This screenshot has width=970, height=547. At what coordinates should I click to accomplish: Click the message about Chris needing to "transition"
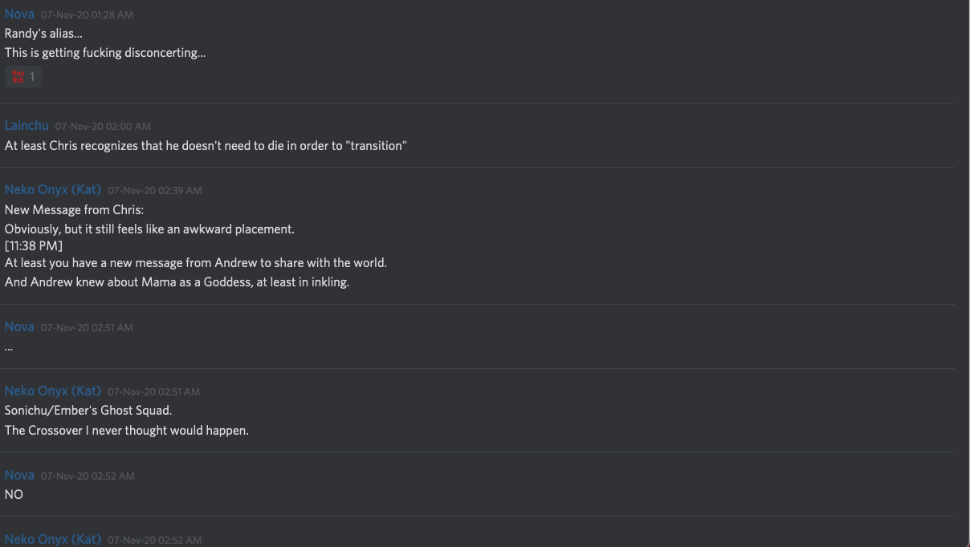pyautogui.click(x=206, y=146)
